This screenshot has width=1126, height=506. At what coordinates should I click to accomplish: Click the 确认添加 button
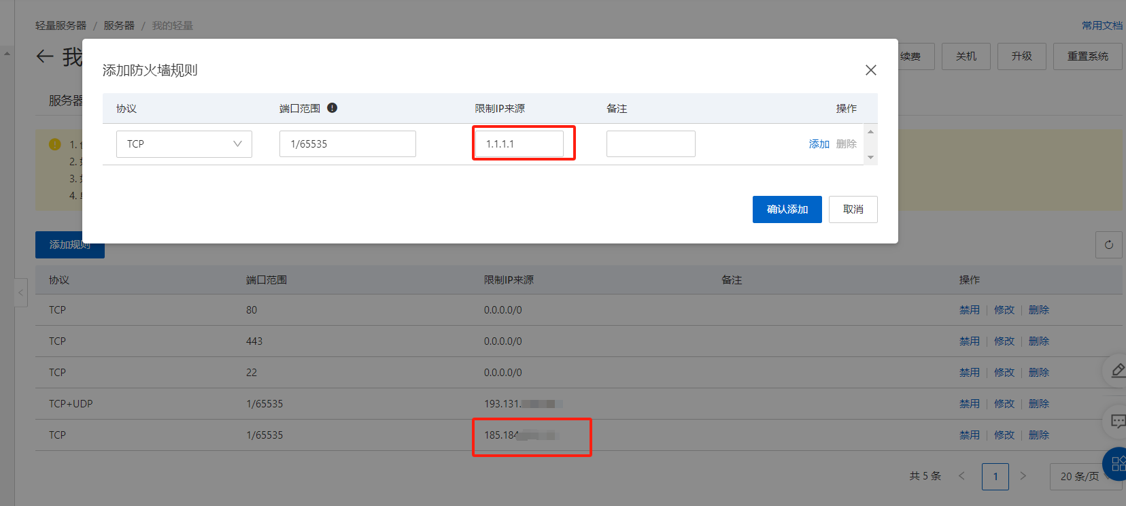787,209
